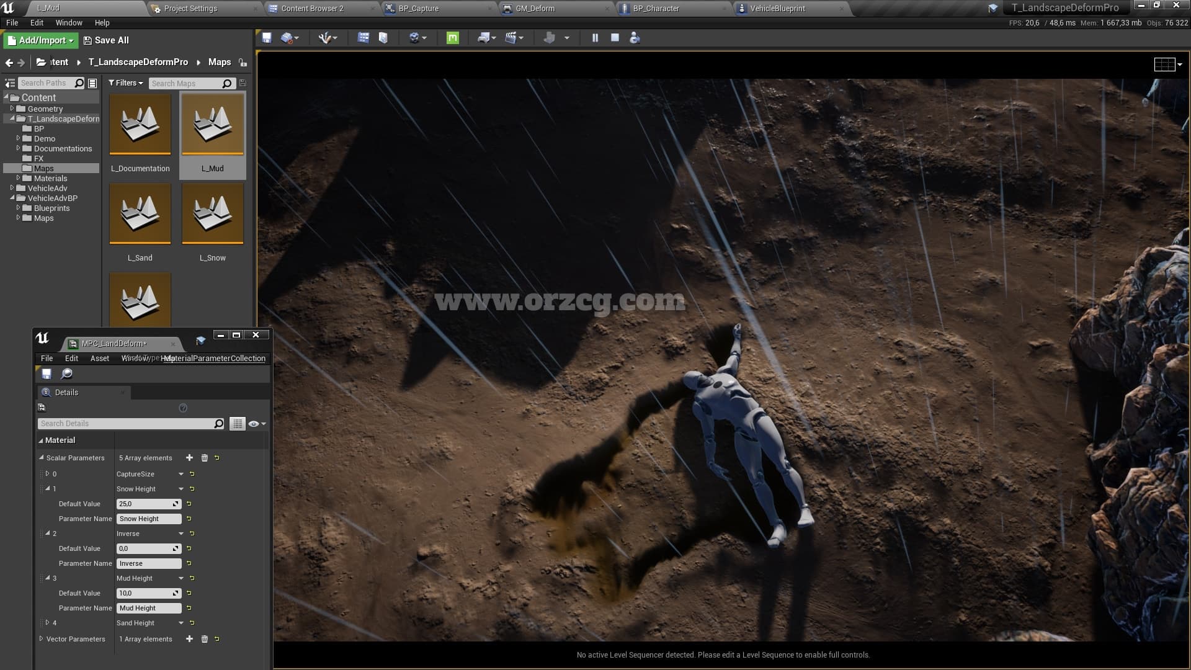Expand scalar parameter element 0
This screenshot has height=670, width=1191.
(x=47, y=474)
